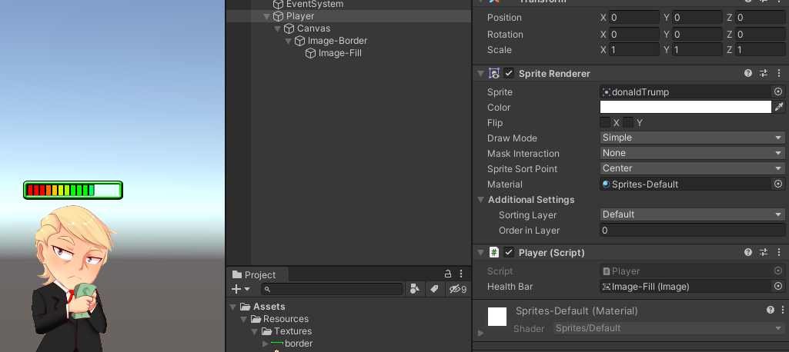
Task: Collapse the Assets folder
Action: click(x=232, y=307)
